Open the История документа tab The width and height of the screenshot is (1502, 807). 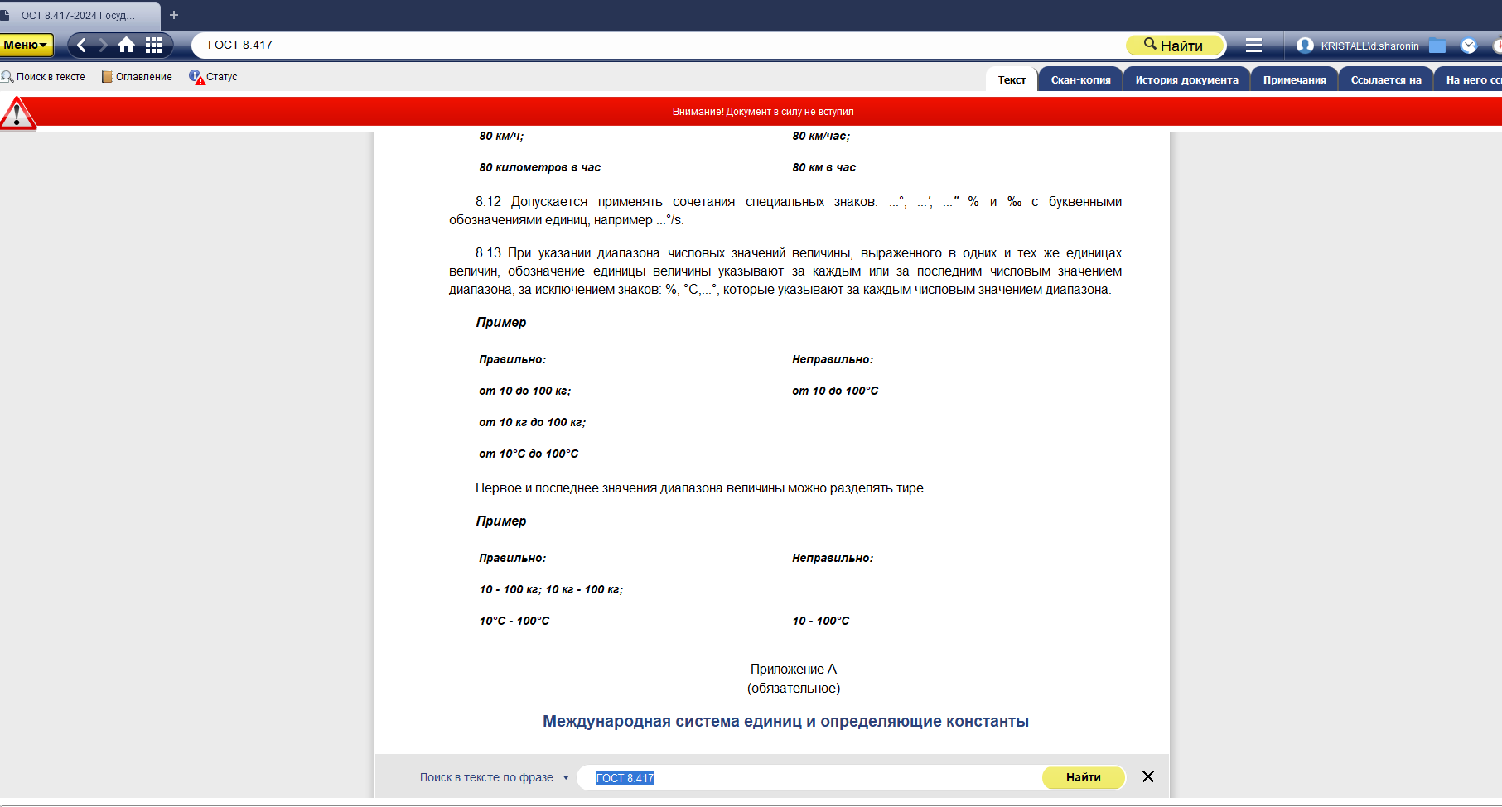pos(1186,79)
